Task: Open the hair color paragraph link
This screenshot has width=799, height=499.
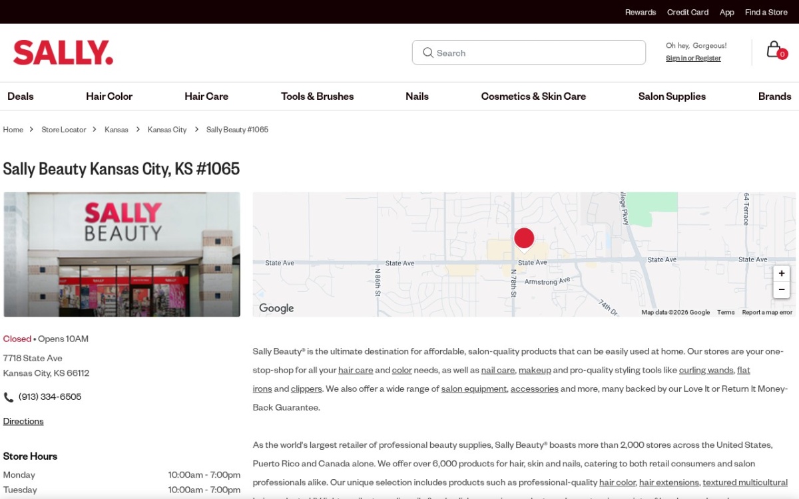Action: click(x=617, y=482)
